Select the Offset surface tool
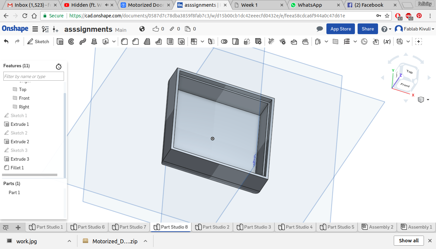 point(318,41)
